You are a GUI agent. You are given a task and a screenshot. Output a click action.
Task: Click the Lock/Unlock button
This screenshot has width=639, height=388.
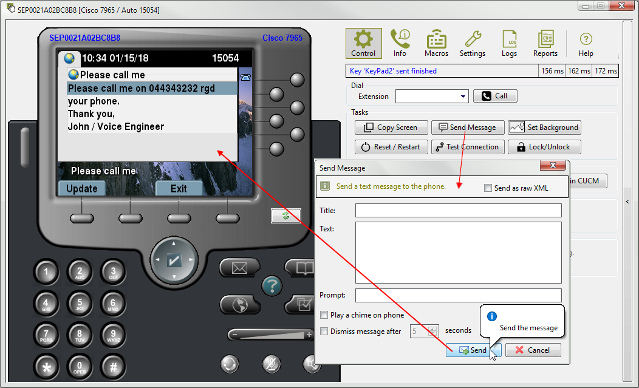pyautogui.click(x=544, y=147)
